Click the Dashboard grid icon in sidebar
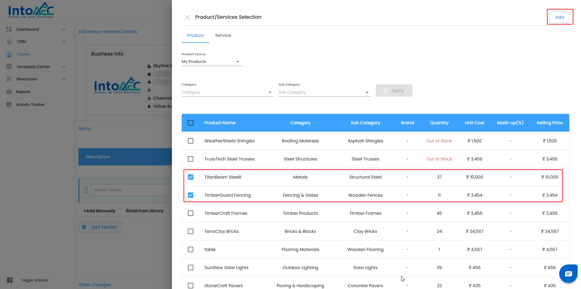This screenshot has width=581, height=289. pyautogui.click(x=9, y=29)
